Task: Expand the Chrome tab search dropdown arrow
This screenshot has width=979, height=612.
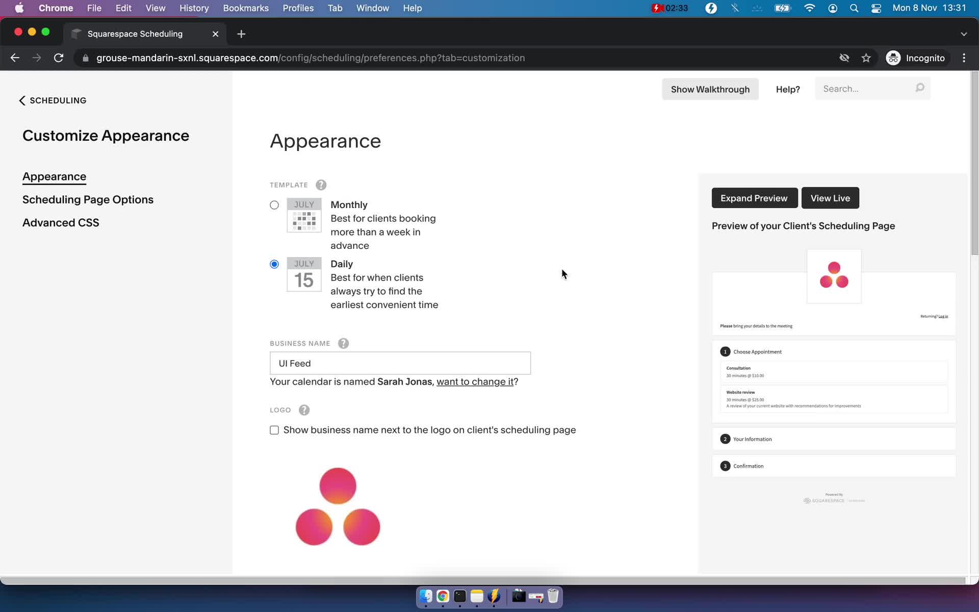Action: pos(964,34)
